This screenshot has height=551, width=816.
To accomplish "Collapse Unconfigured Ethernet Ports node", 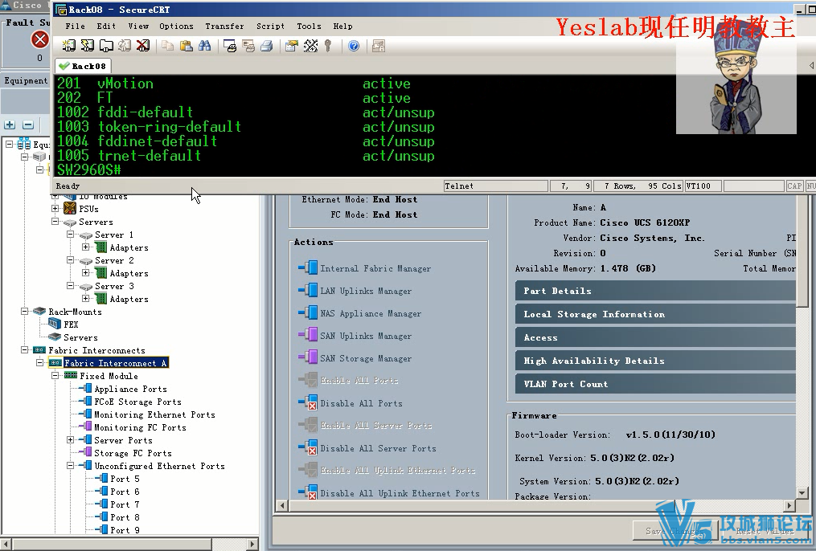I will coord(70,466).
